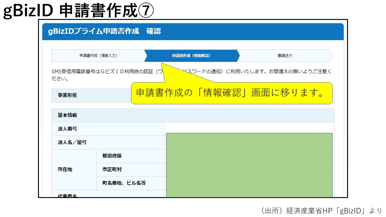Click the 所在地 group label
The width and height of the screenshot is (386, 217).
[x=65, y=169]
